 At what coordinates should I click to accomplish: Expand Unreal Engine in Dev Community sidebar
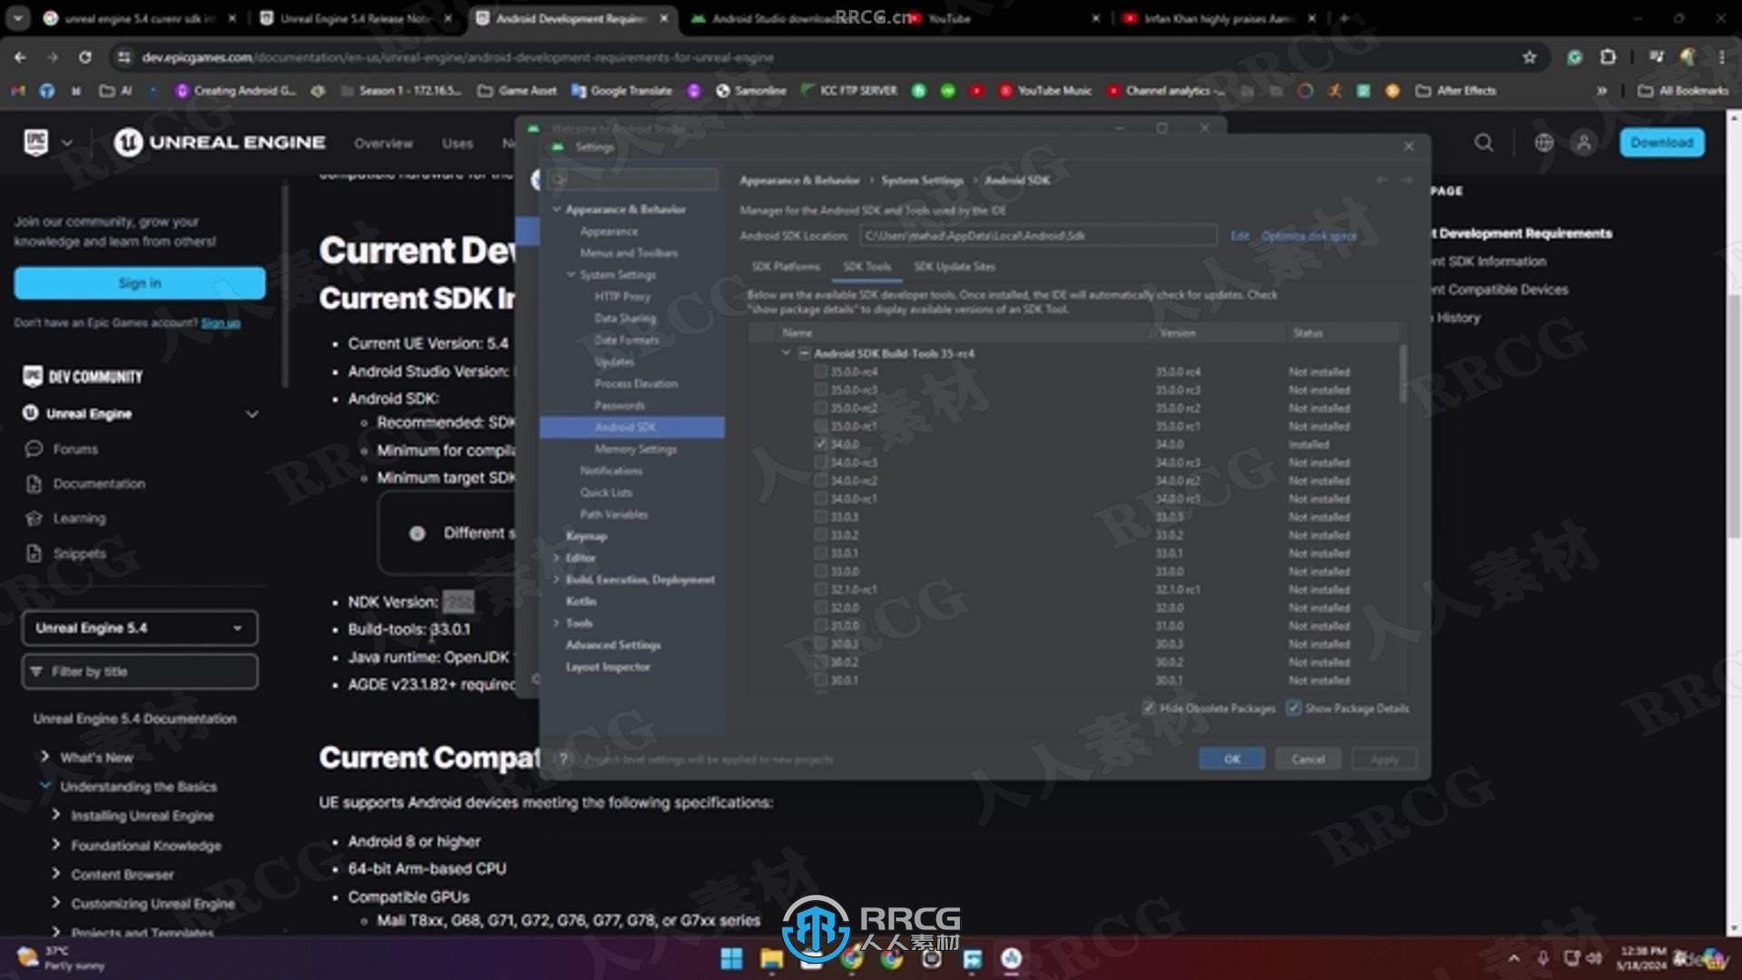(x=251, y=414)
